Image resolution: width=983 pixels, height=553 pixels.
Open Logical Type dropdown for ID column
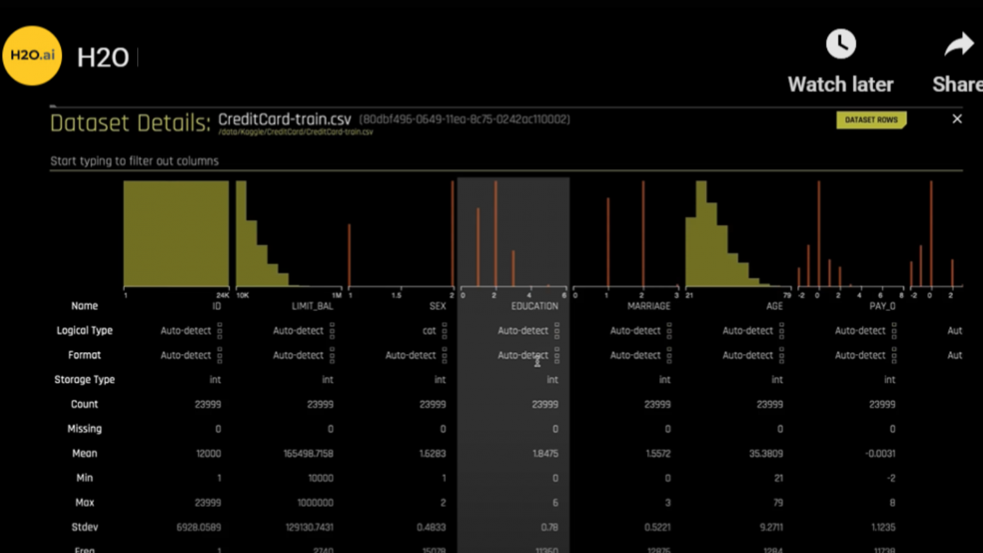(x=220, y=331)
